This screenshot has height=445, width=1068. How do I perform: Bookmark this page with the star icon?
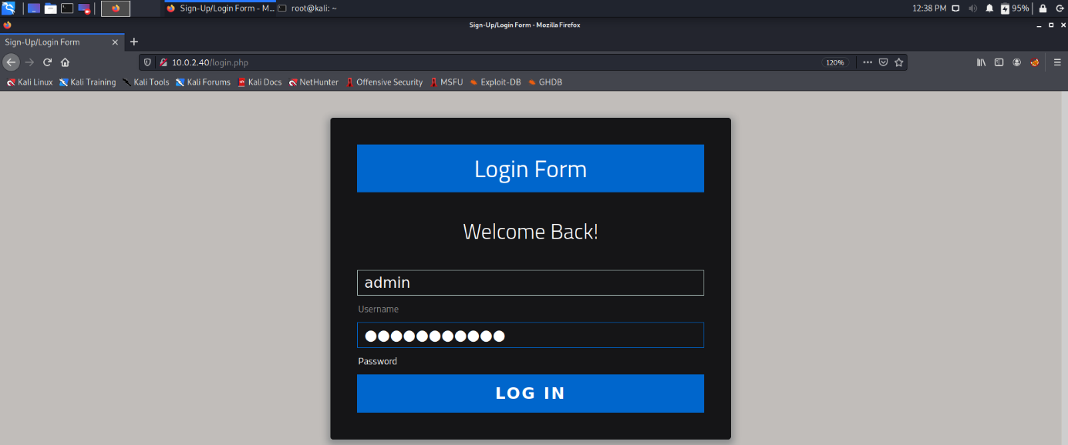pos(898,62)
